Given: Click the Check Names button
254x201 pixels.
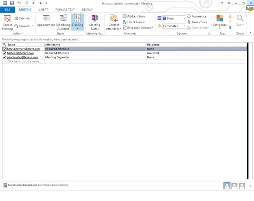Looking at the screenshot, I should pyautogui.click(x=134, y=22).
